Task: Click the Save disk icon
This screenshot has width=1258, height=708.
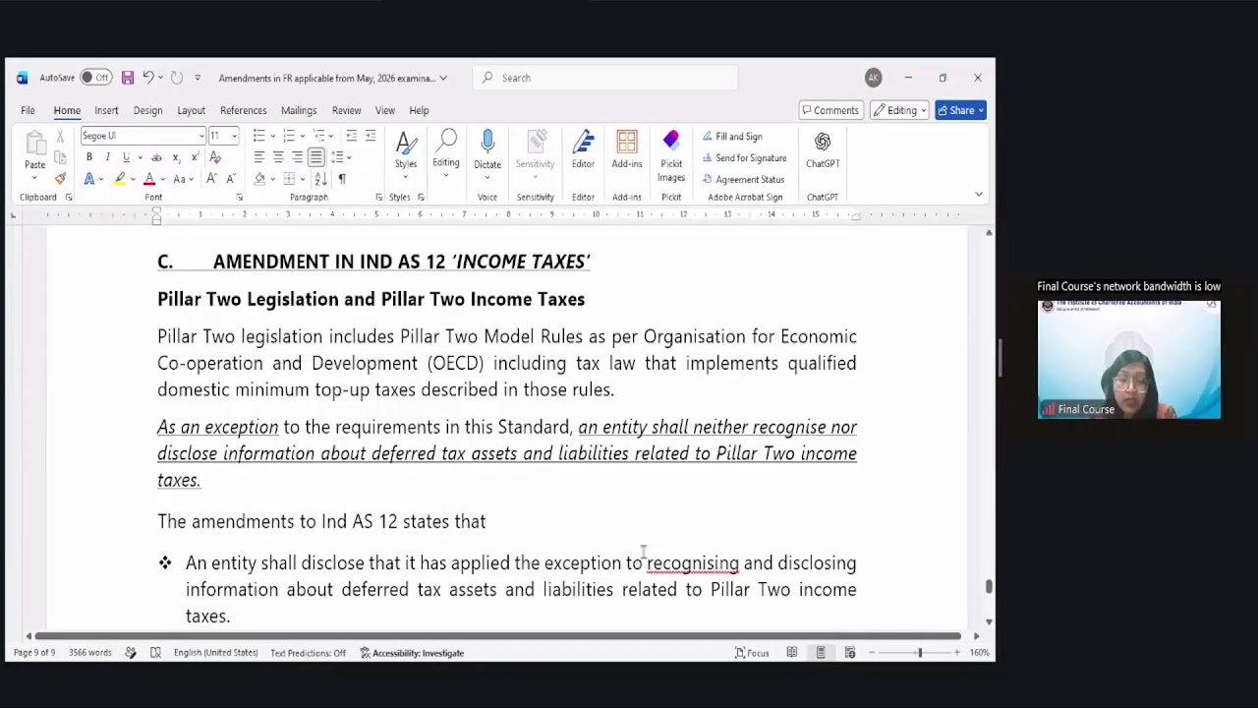Action: point(128,78)
